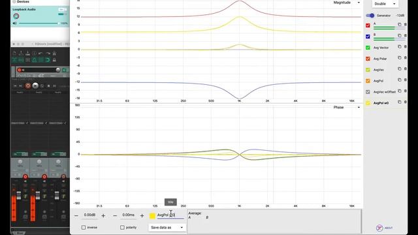Click the copy icon for Avg Polar
Image resolution: width=418 pixels, height=235 pixels.
tap(399, 58)
